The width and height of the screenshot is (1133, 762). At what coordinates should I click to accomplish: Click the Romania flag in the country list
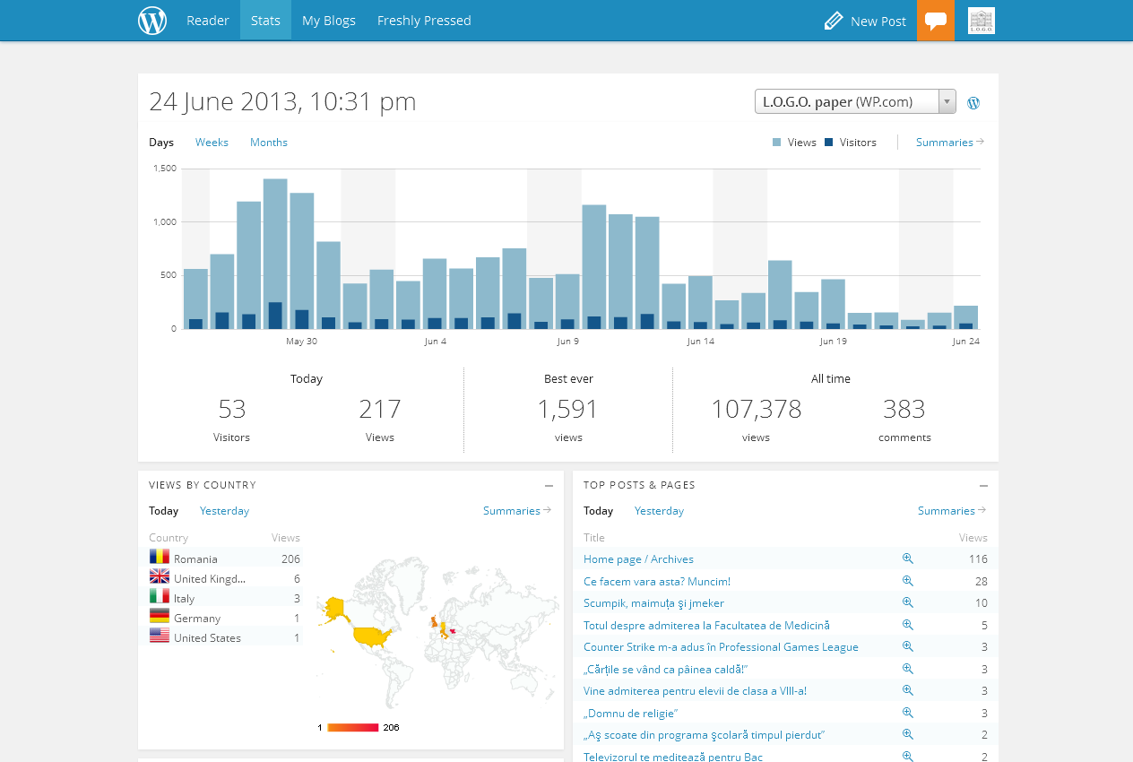[160, 558]
